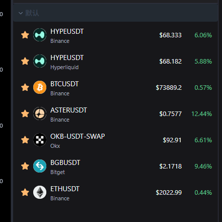222x222 pixels.
Task: Click the 6.61% change value
Action: (x=203, y=140)
